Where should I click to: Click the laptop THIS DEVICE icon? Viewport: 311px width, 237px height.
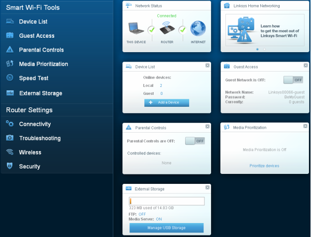click(136, 28)
